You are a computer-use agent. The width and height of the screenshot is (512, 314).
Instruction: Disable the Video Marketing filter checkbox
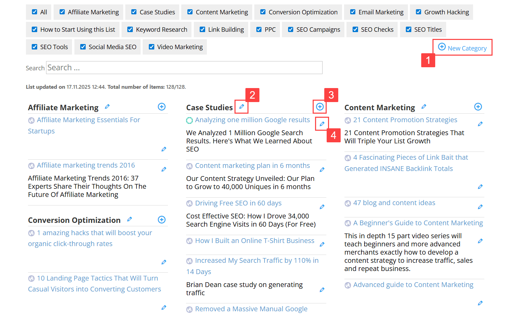click(152, 47)
